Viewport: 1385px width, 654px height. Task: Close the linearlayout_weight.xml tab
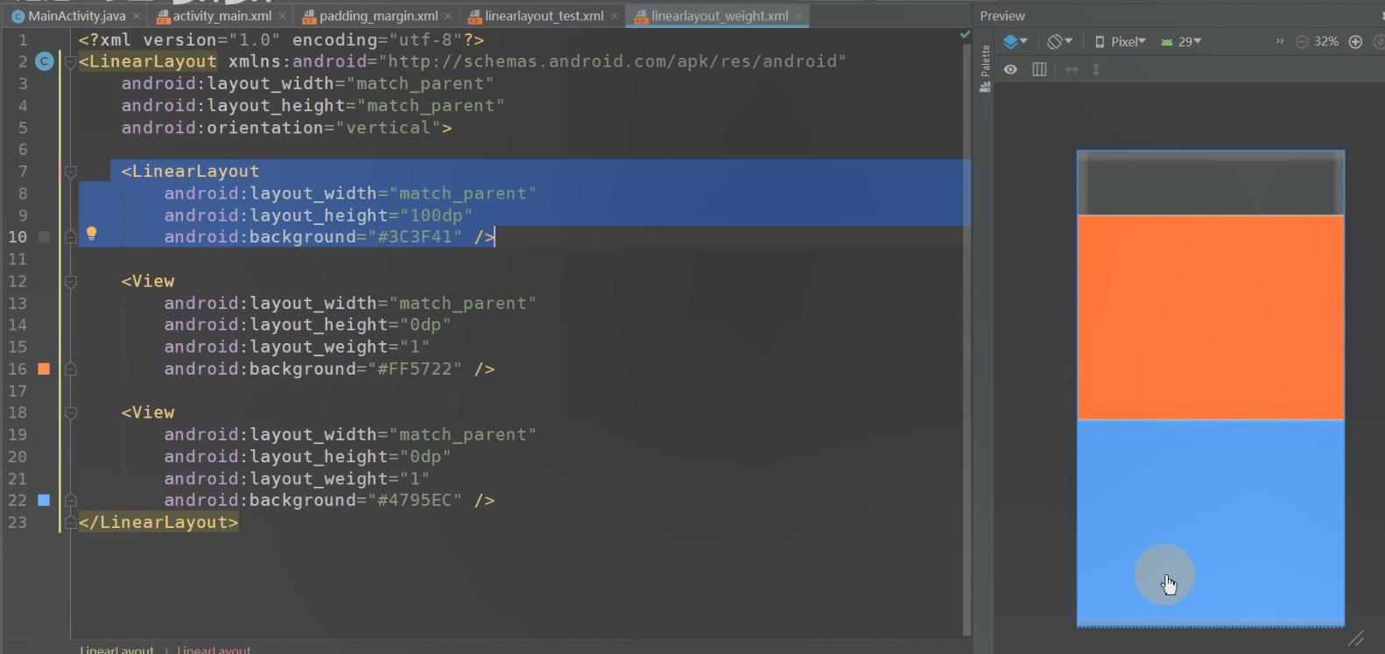[798, 16]
